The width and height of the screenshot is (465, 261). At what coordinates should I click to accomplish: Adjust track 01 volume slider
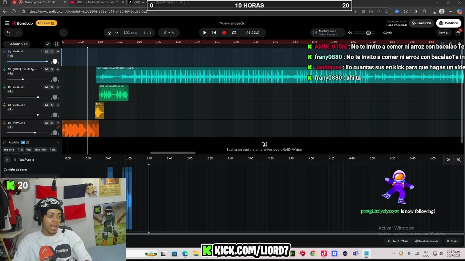pyautogui.click(x=28, y=61)
